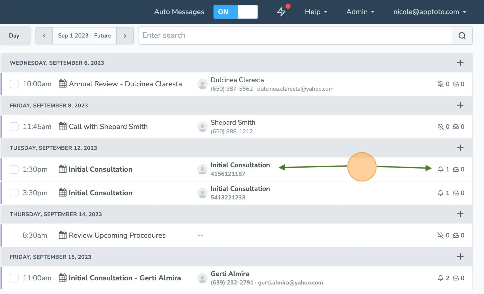Click the bell icon on the 1:30pm Initial Consultation

coord(440,169)
